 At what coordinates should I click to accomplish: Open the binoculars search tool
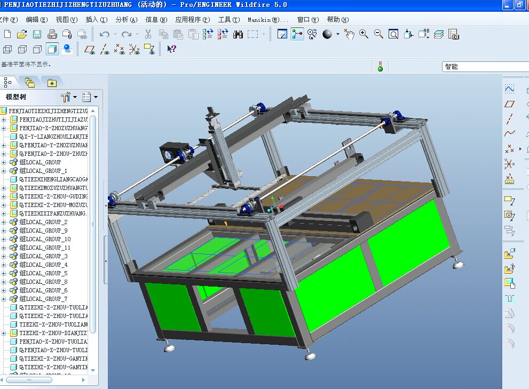pyautogui.click(x=238, y=34)
